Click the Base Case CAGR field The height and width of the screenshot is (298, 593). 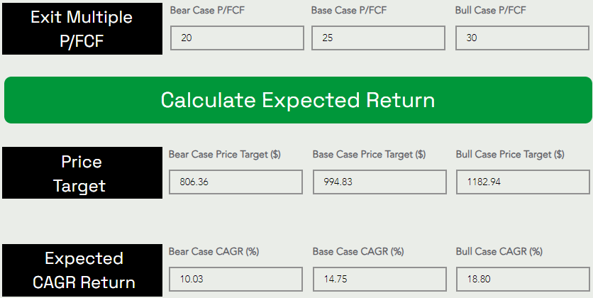click(379, 279)
